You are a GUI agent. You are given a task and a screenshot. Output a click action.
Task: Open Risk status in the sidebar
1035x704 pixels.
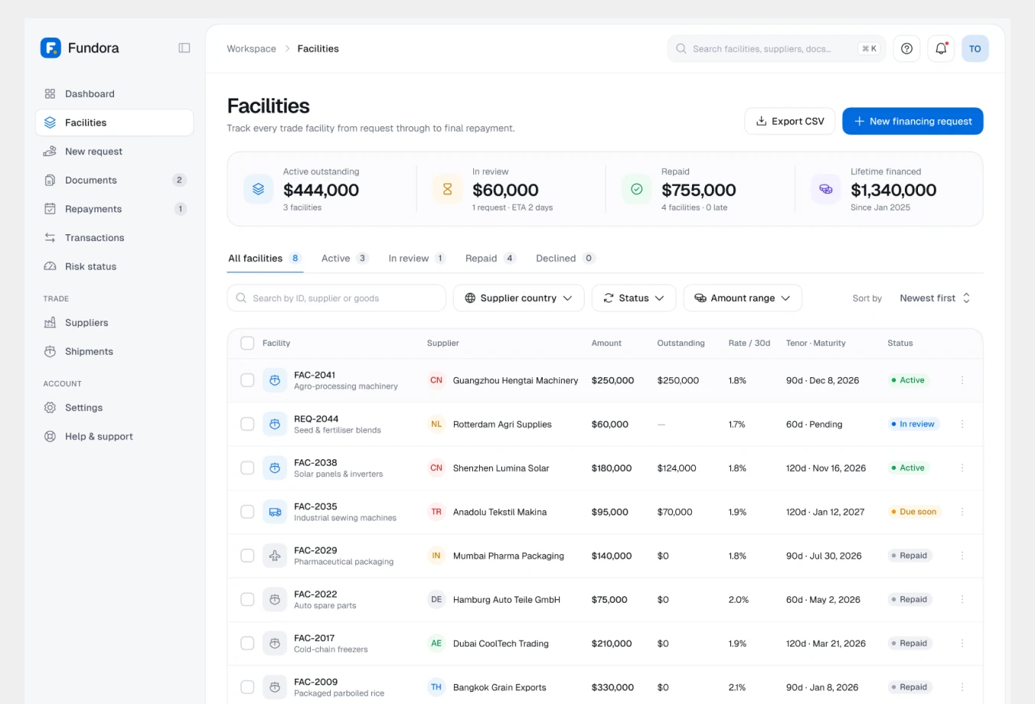click(114, 266)
